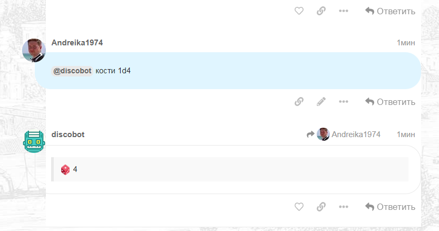This screenshot has height=231, width=439.
Task: Open the Andreika1974 in-reply-to label in the discobot post
Action: click(348, 134)
